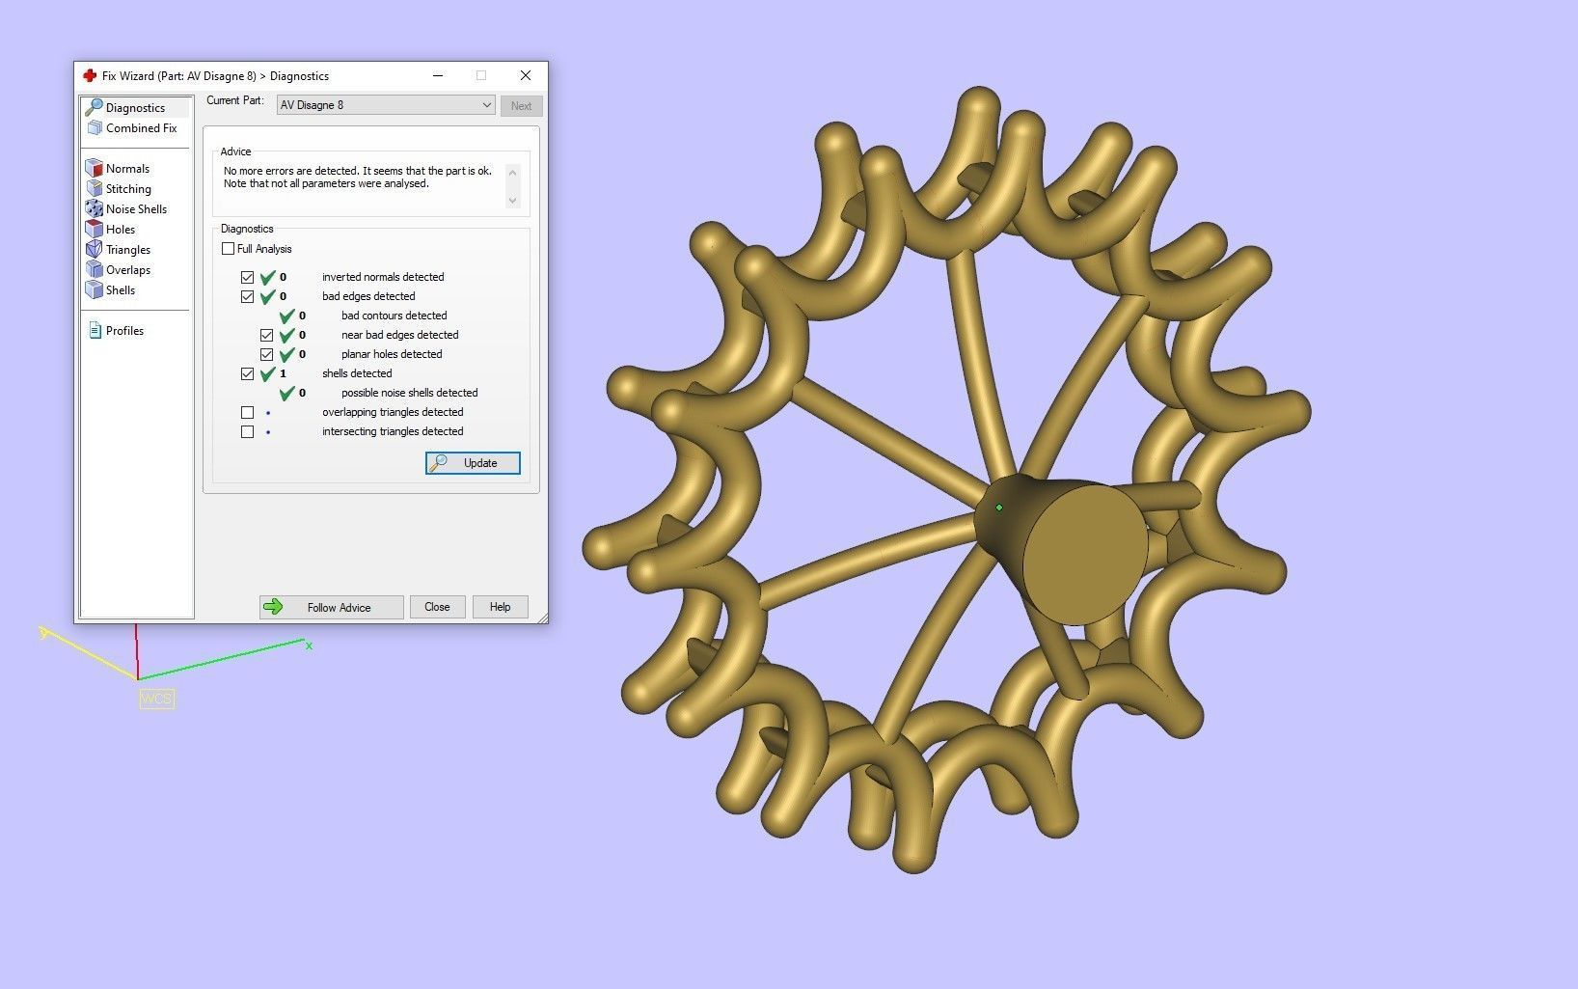Enable intersecting triangles detected checkbox
This screenshot has height=989, width=1578.
[248, 431]
